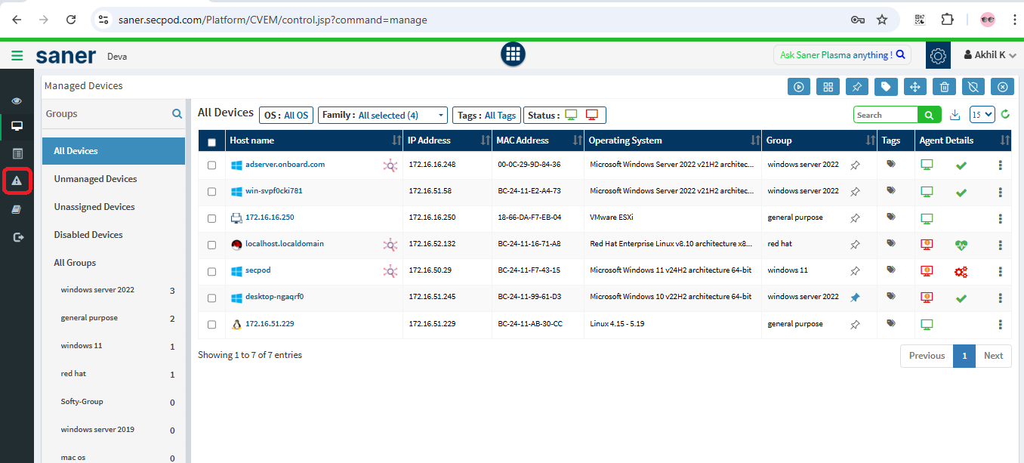Screen dimensions: 1024x463
Task: Click the network icon beside adserver.onboard.com
Action: click(390, 165)
